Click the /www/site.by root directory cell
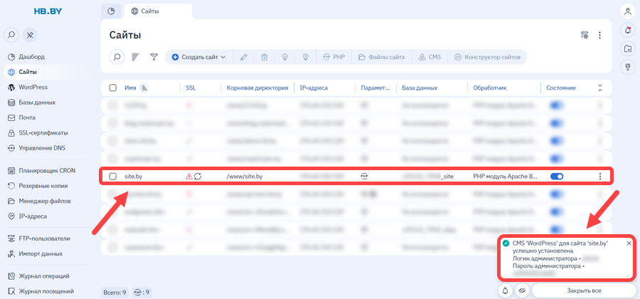This screenshot has width=640, height=299. tap(245, 177)
